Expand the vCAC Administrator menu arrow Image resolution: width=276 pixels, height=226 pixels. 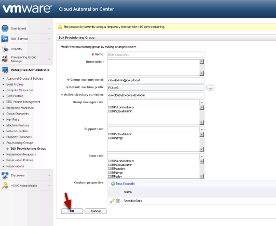49,186
